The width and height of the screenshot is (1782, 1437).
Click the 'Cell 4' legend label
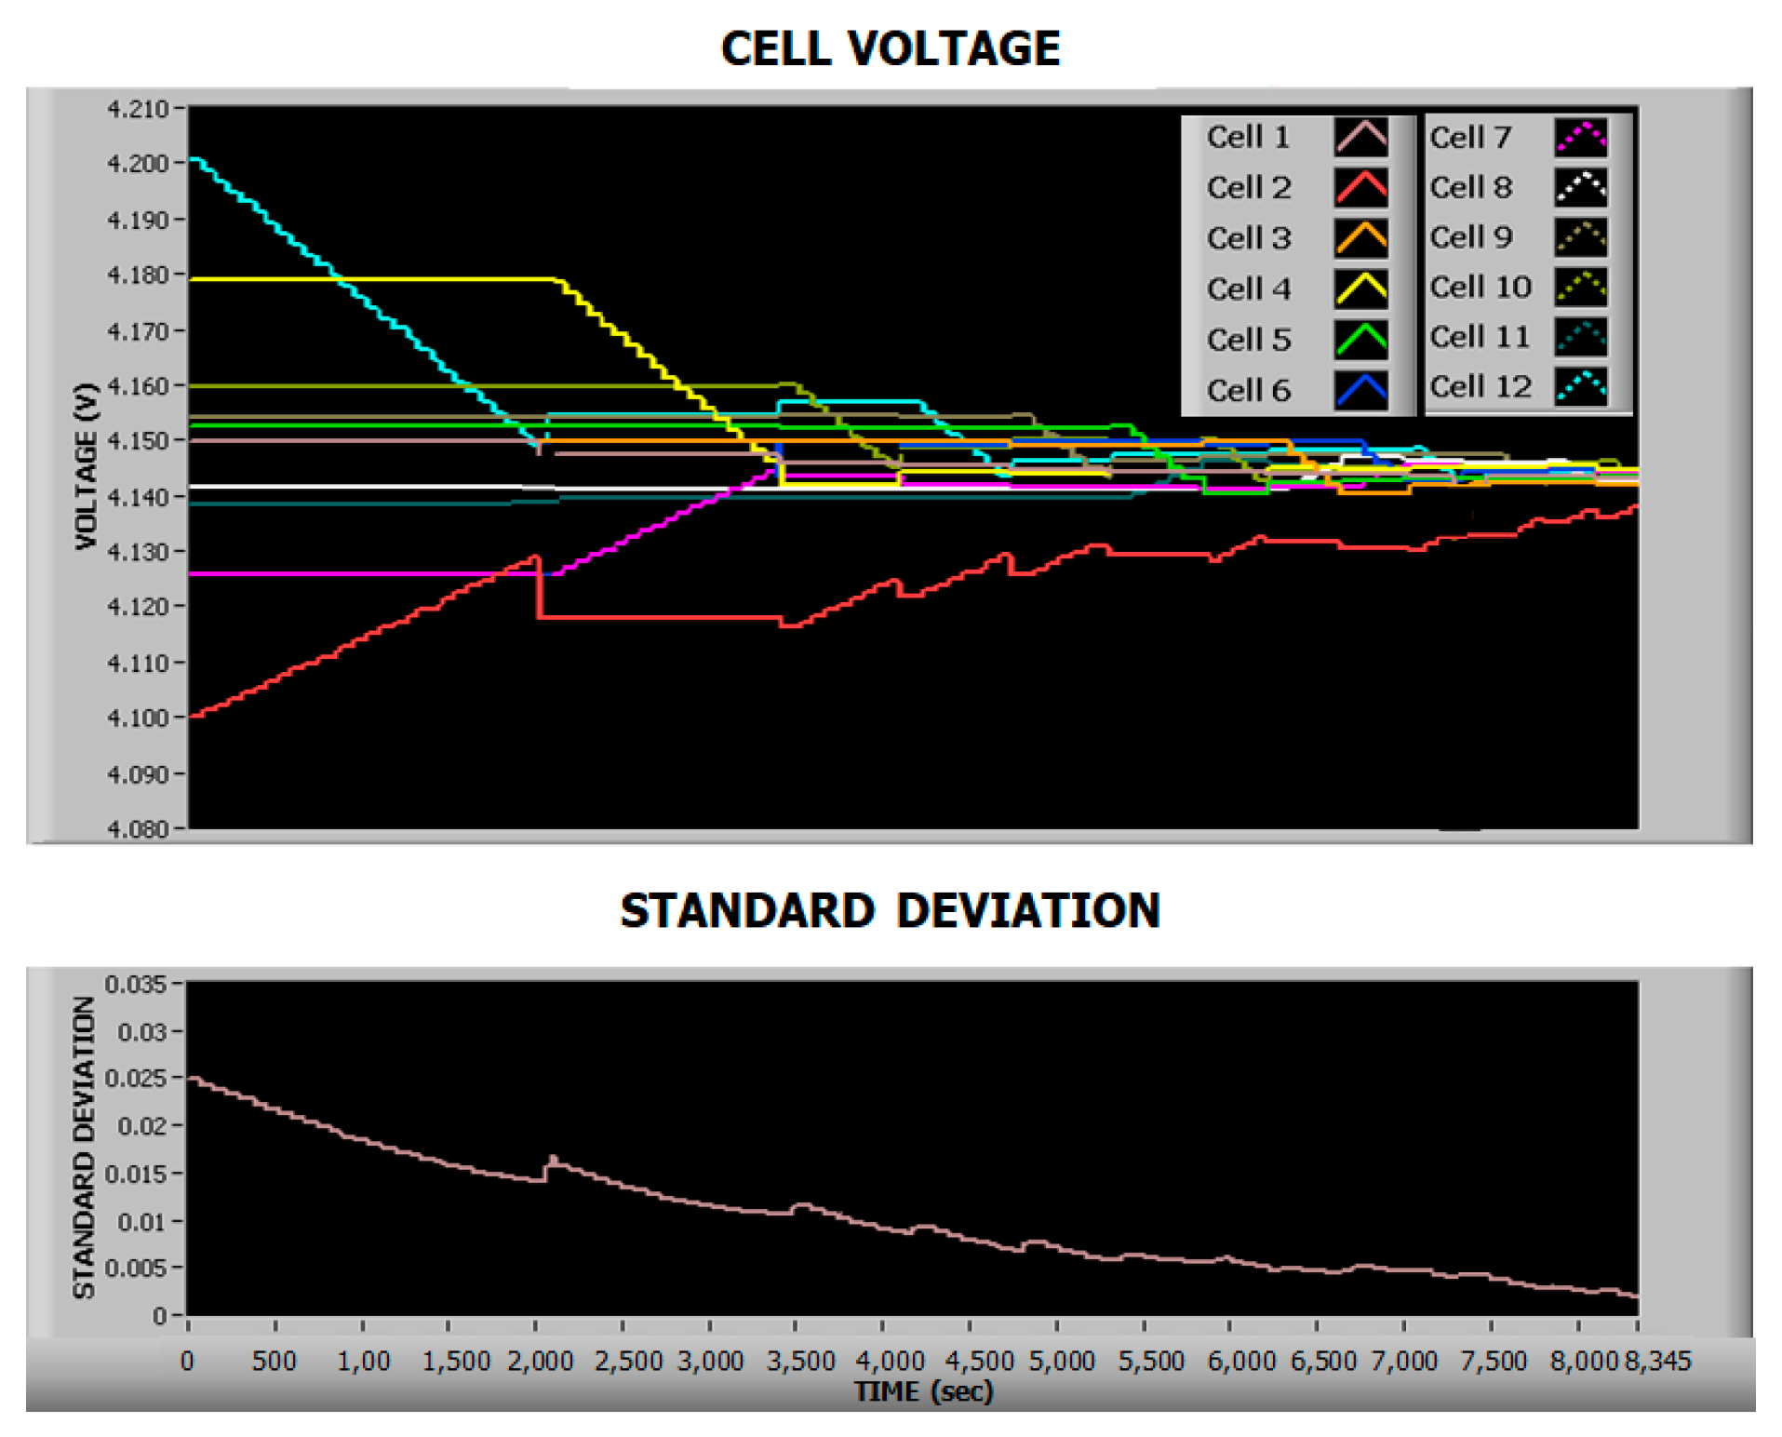[1249, 289]
